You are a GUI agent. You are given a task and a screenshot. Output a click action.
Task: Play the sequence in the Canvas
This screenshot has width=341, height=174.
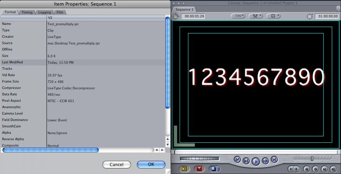[256, 162]
